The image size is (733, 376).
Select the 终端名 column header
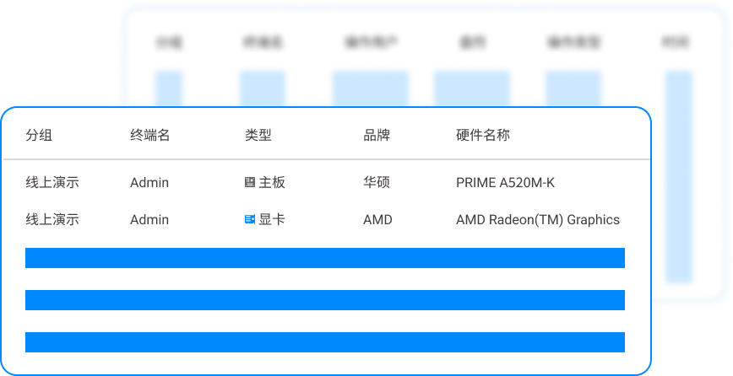pyautogui.click(x=150, y=135)
